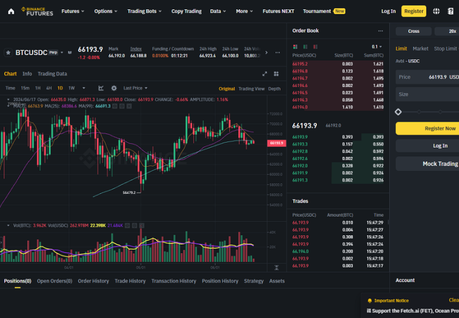The height and width of the screenshot is (318, 459).
Task: Remove the MA indicator with X icon
Action: [x=129, y=106]
